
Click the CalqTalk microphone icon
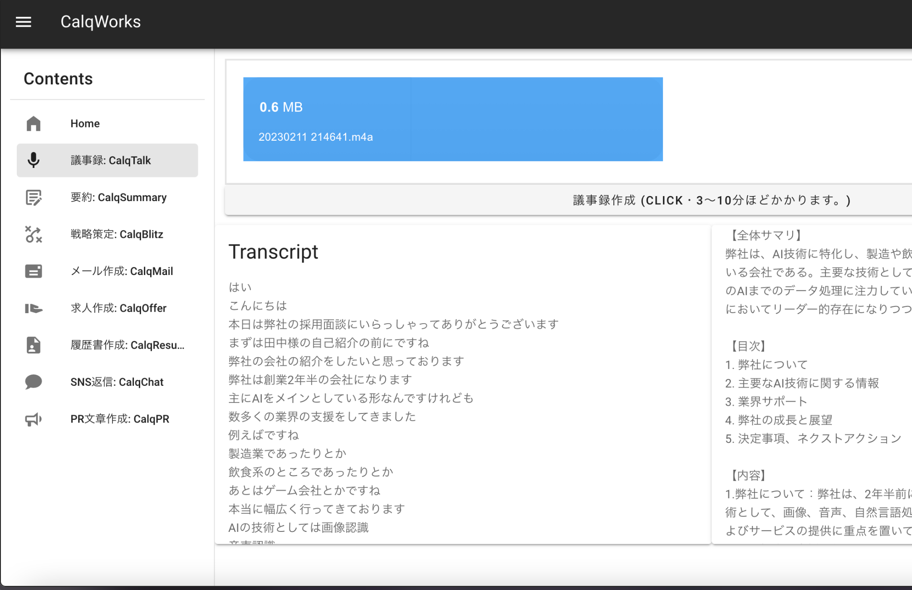click(x=34, y=160)
